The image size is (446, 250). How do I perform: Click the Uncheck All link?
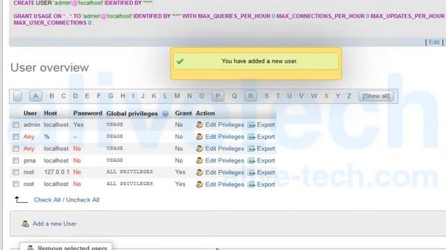tap(83, 200)
